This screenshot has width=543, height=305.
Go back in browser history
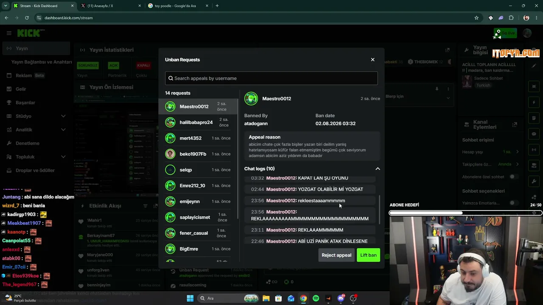click(x=6, y=18)
